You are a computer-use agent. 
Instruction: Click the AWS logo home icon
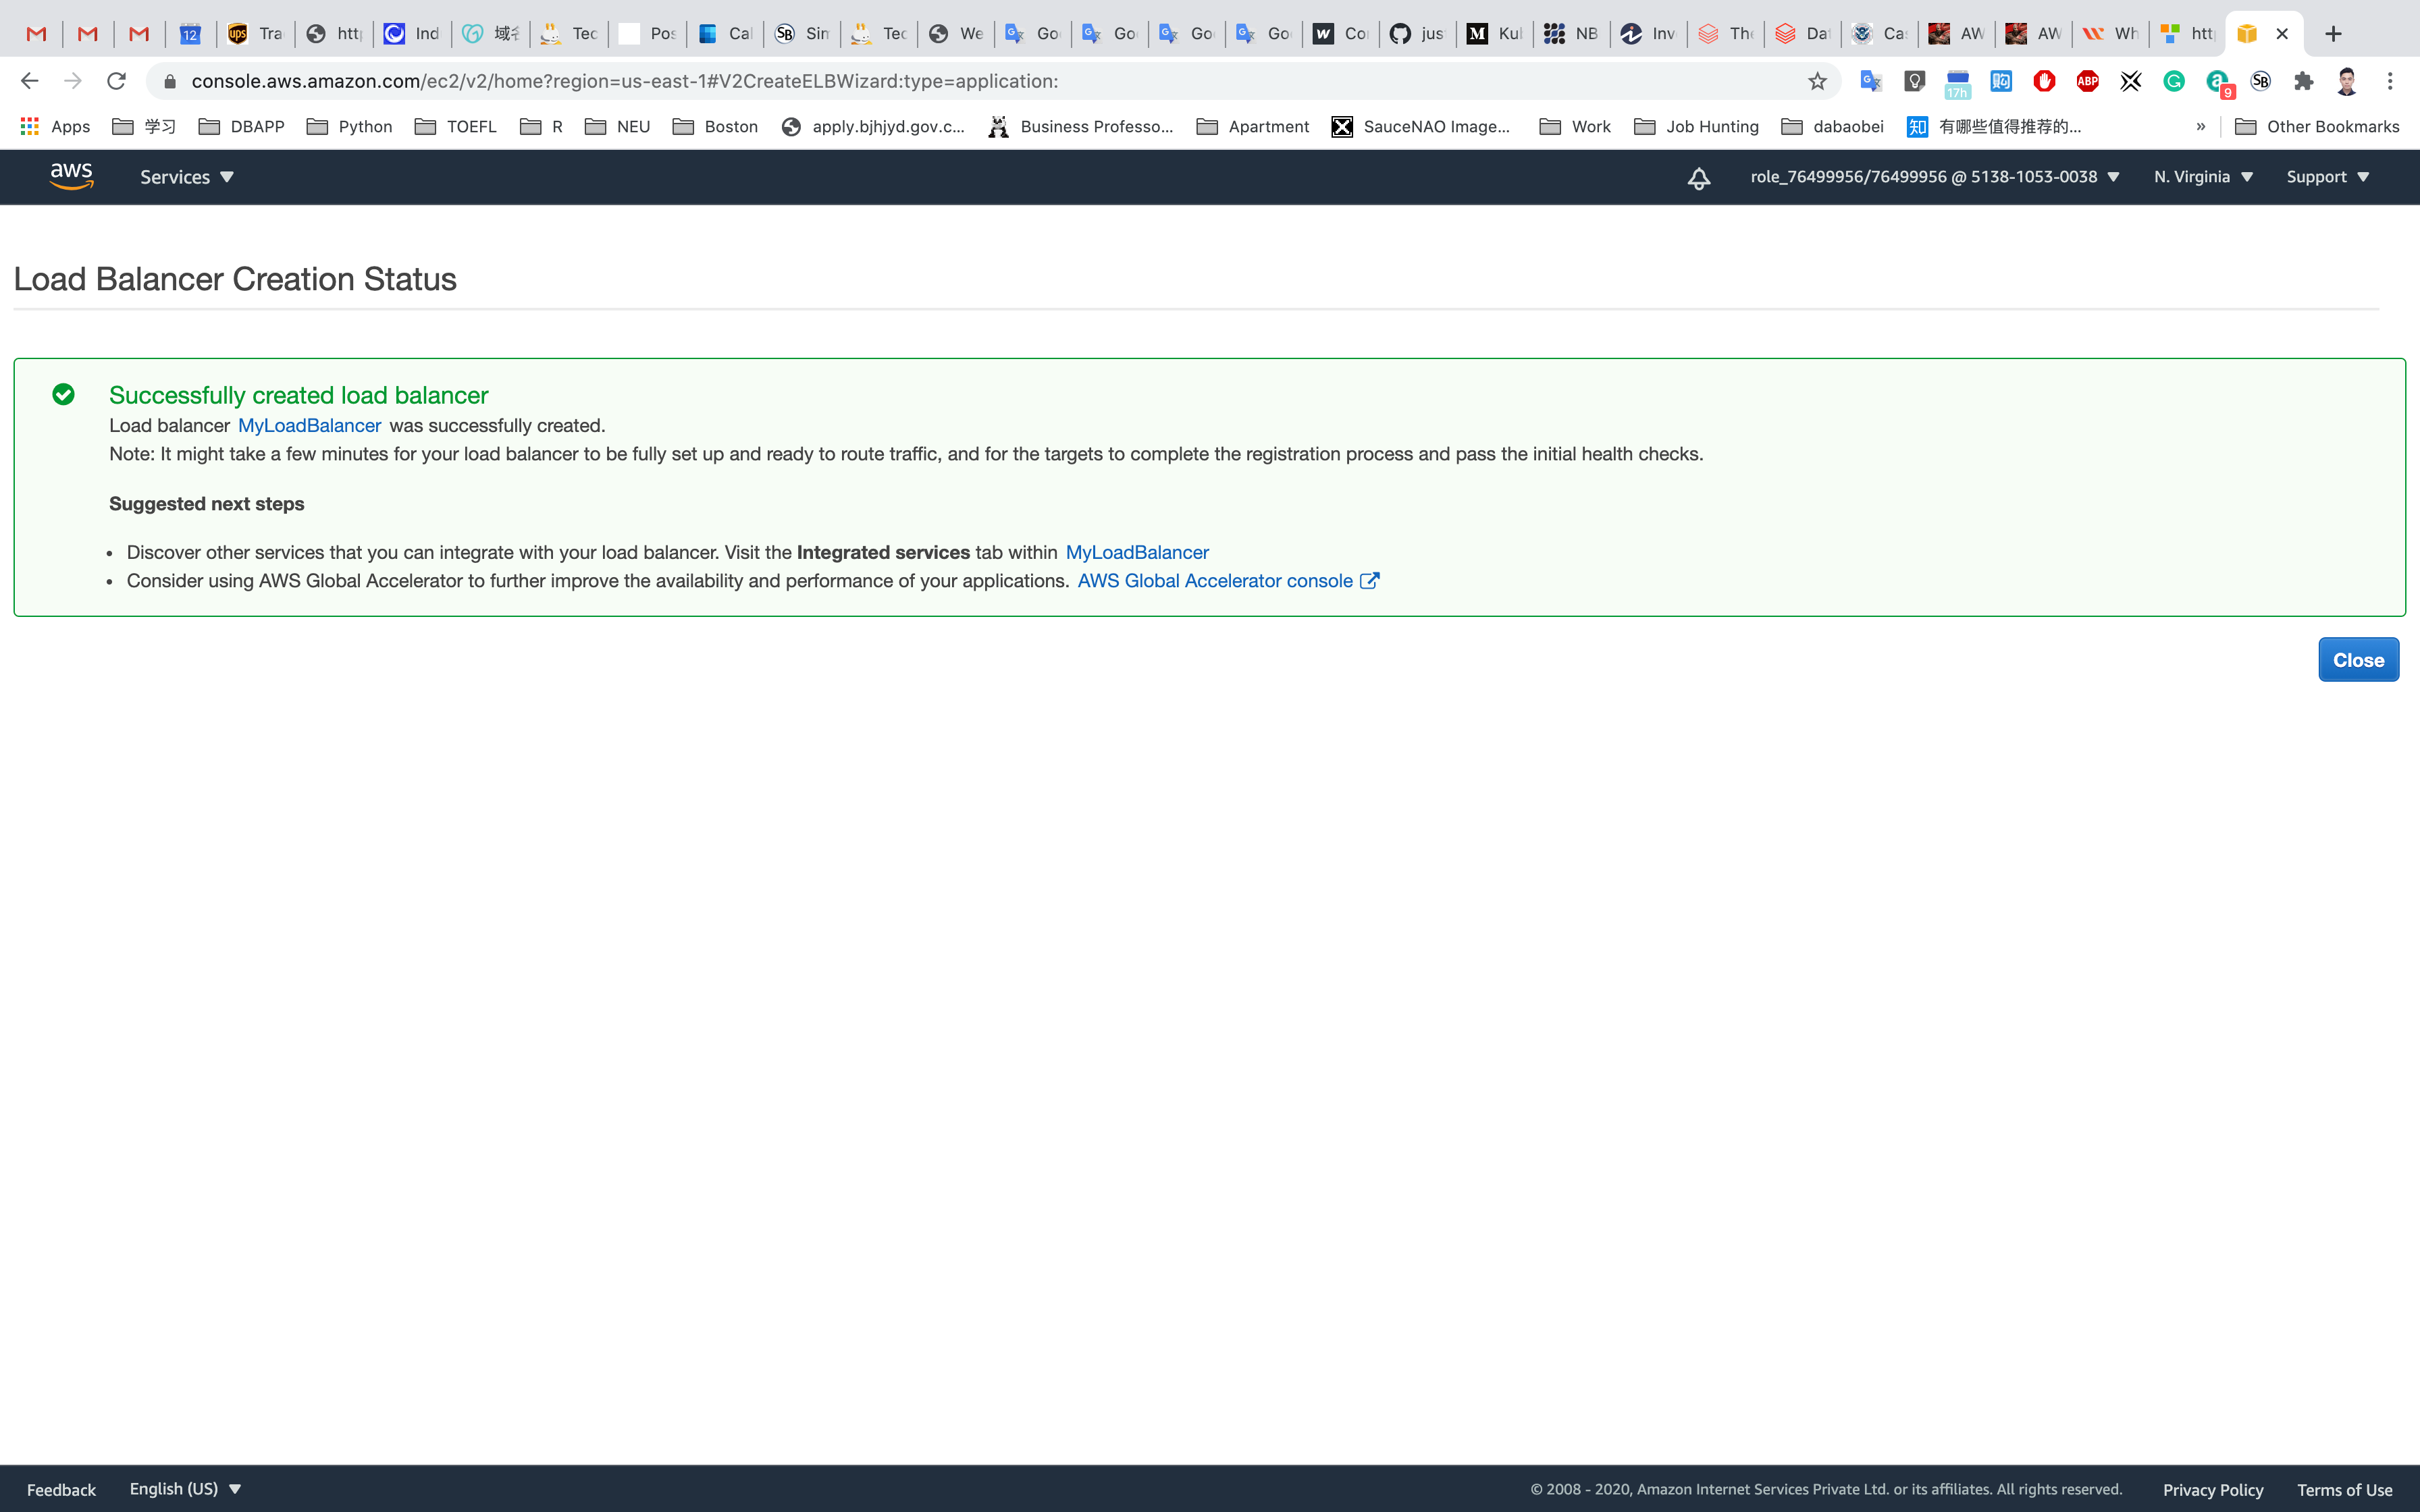tap(71, 176)
